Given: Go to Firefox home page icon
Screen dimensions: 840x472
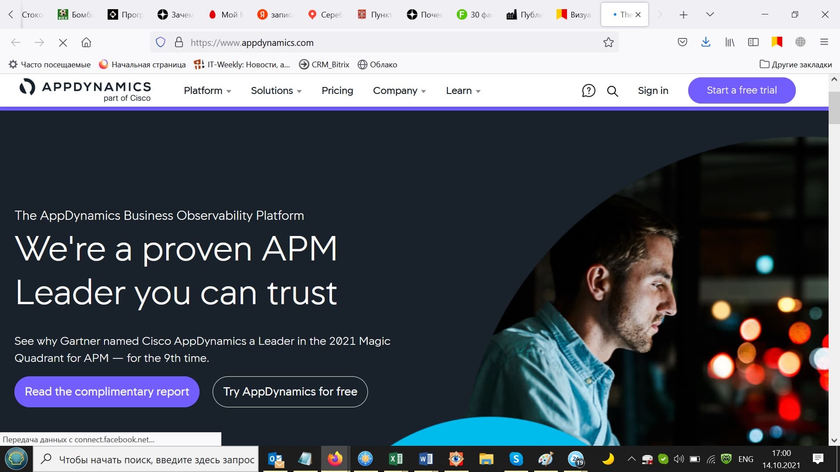Looking at the screenshot, I should 86,42.
